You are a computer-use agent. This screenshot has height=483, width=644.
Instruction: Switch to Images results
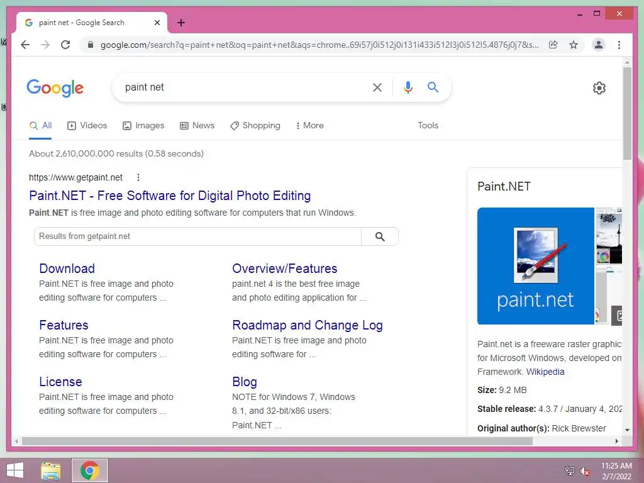(x=143, y=126)
